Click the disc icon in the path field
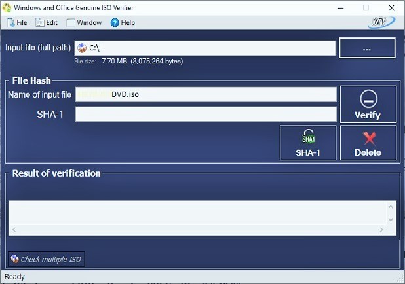Screen dimensions: 405x284 pyautogui.click(x=82, y=48)
